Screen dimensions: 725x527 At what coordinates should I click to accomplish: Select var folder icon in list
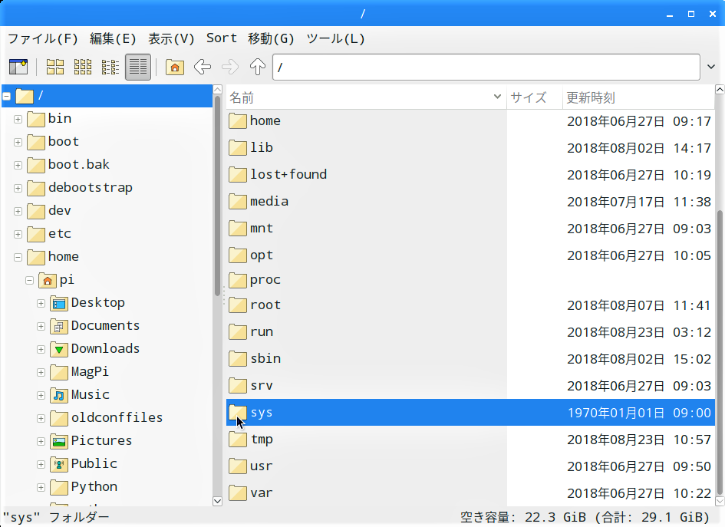pyautogui.click(x=238, y=493)
